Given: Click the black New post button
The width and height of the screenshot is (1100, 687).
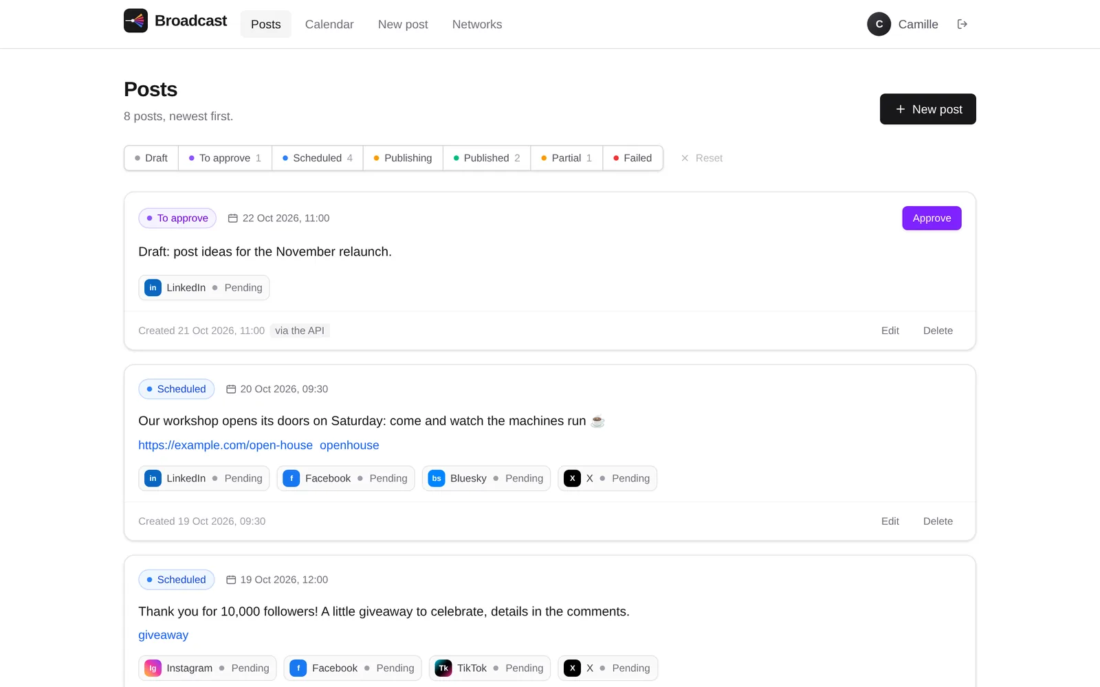Looking at the screenshot, I should tap(928, 109).
